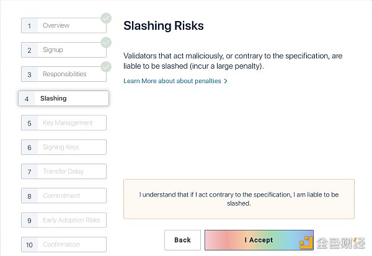The width and height of the screenshot is (372, 256).
Task: Click the chevron arrow after Learn More
Action: (226, 81)
